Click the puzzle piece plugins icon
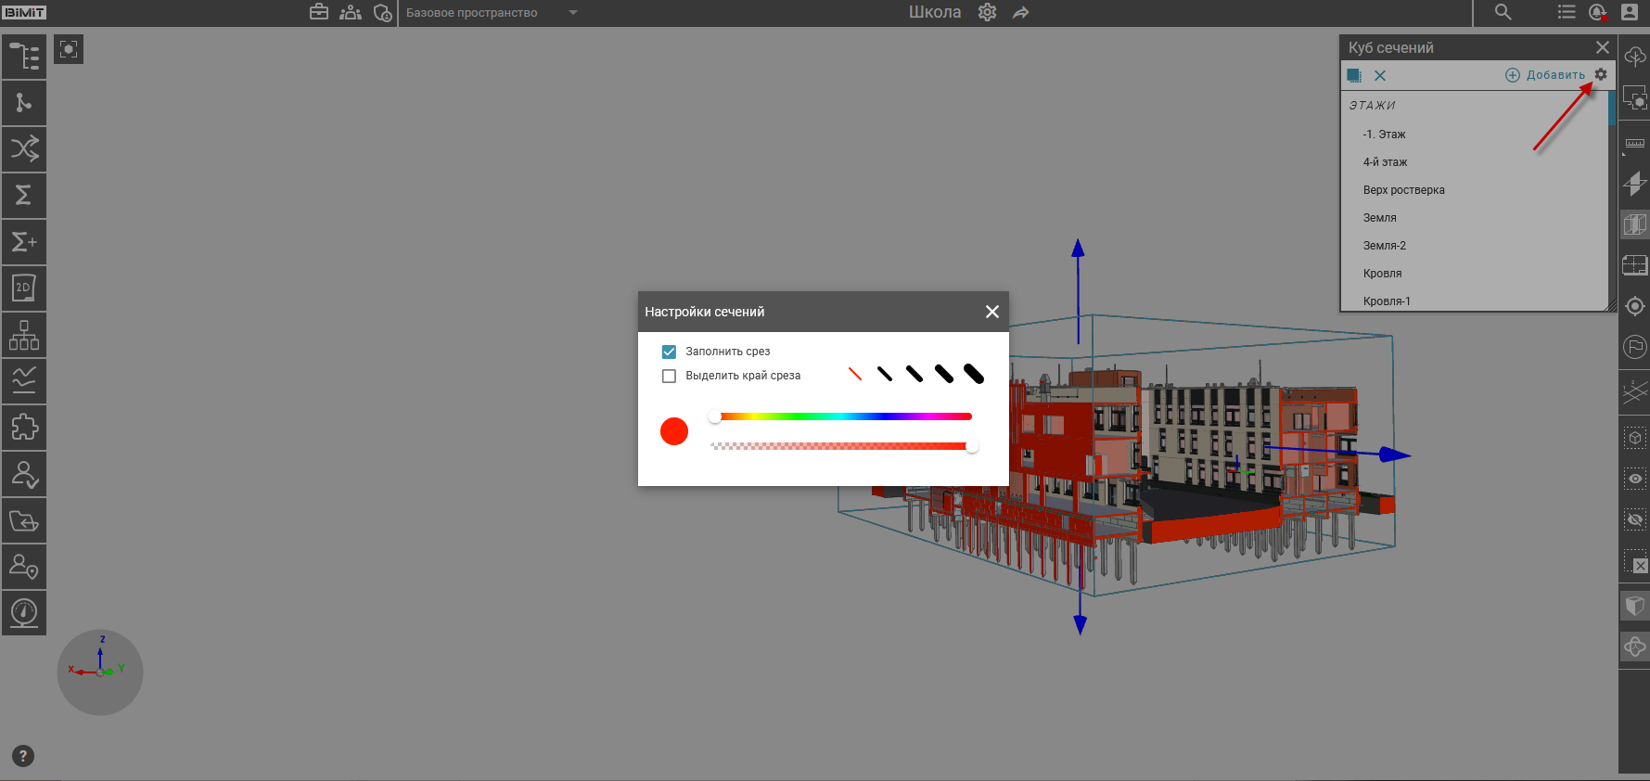1650x781 pixels. [x=24, y=428]
